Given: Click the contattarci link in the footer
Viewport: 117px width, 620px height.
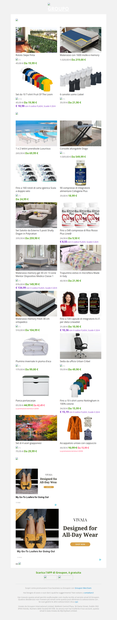Looking at the screenshot, I should click(89, 593).
